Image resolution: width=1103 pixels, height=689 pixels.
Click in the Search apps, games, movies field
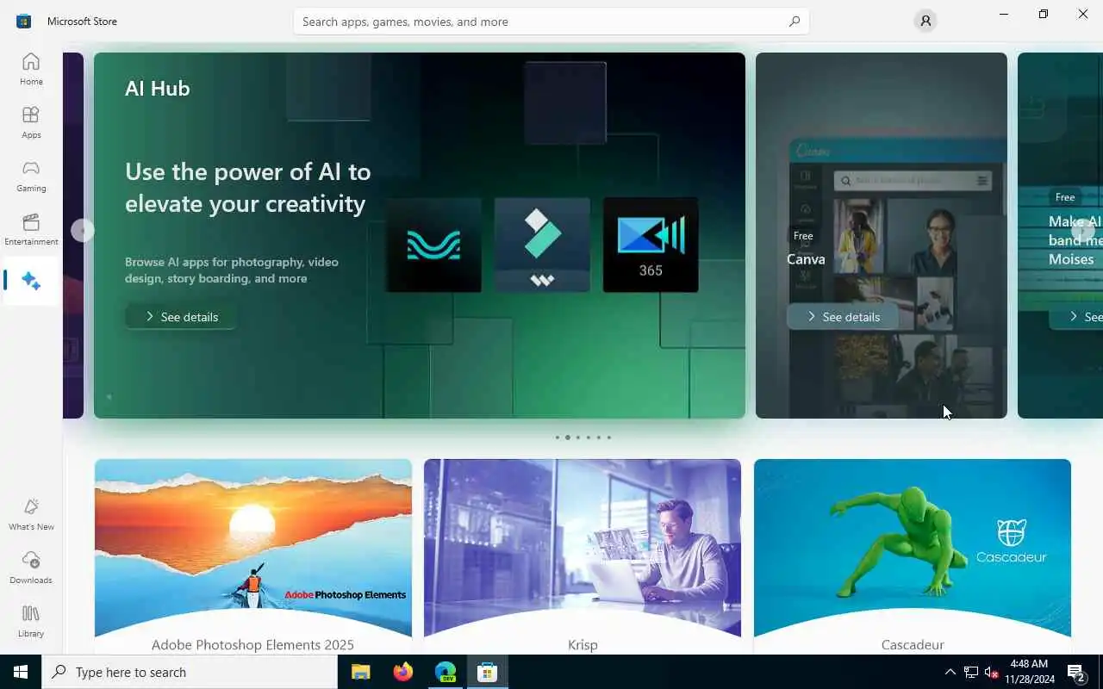(551, 22)
